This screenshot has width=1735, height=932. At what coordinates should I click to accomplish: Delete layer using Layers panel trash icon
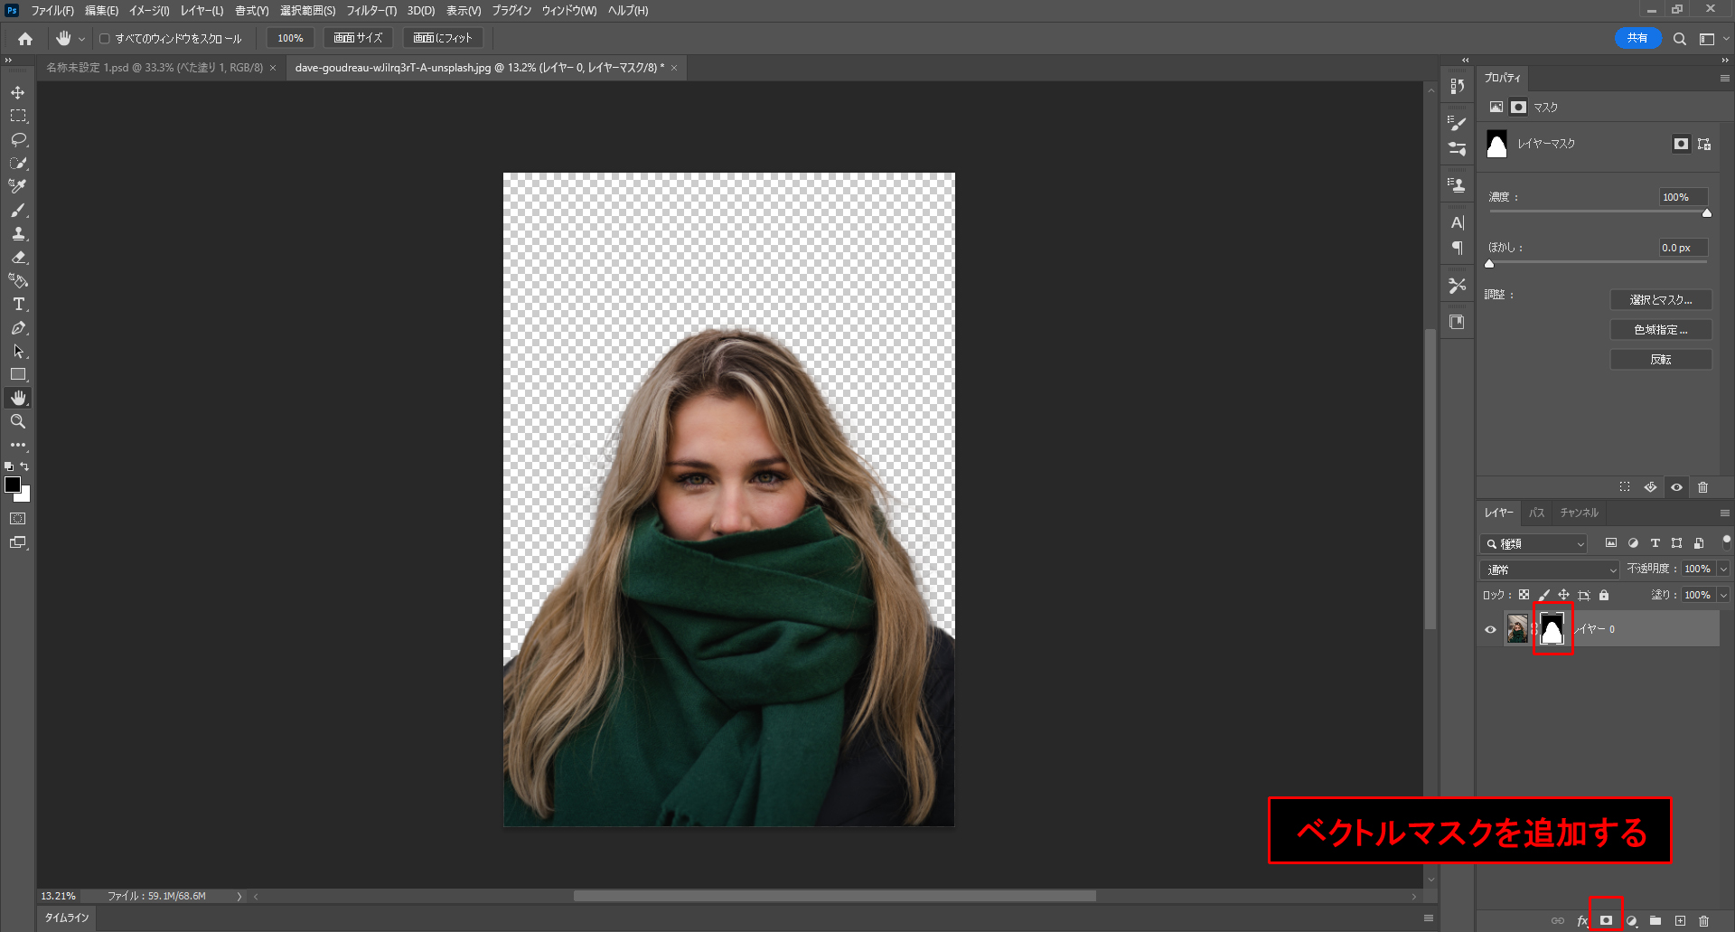click(x=1703, y=920)
